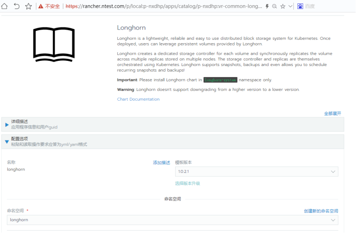Viewport: 356px width, 233px height.
Task: Go to the browser home page icon
Action: pyautogui.click(x=5, y=6)
